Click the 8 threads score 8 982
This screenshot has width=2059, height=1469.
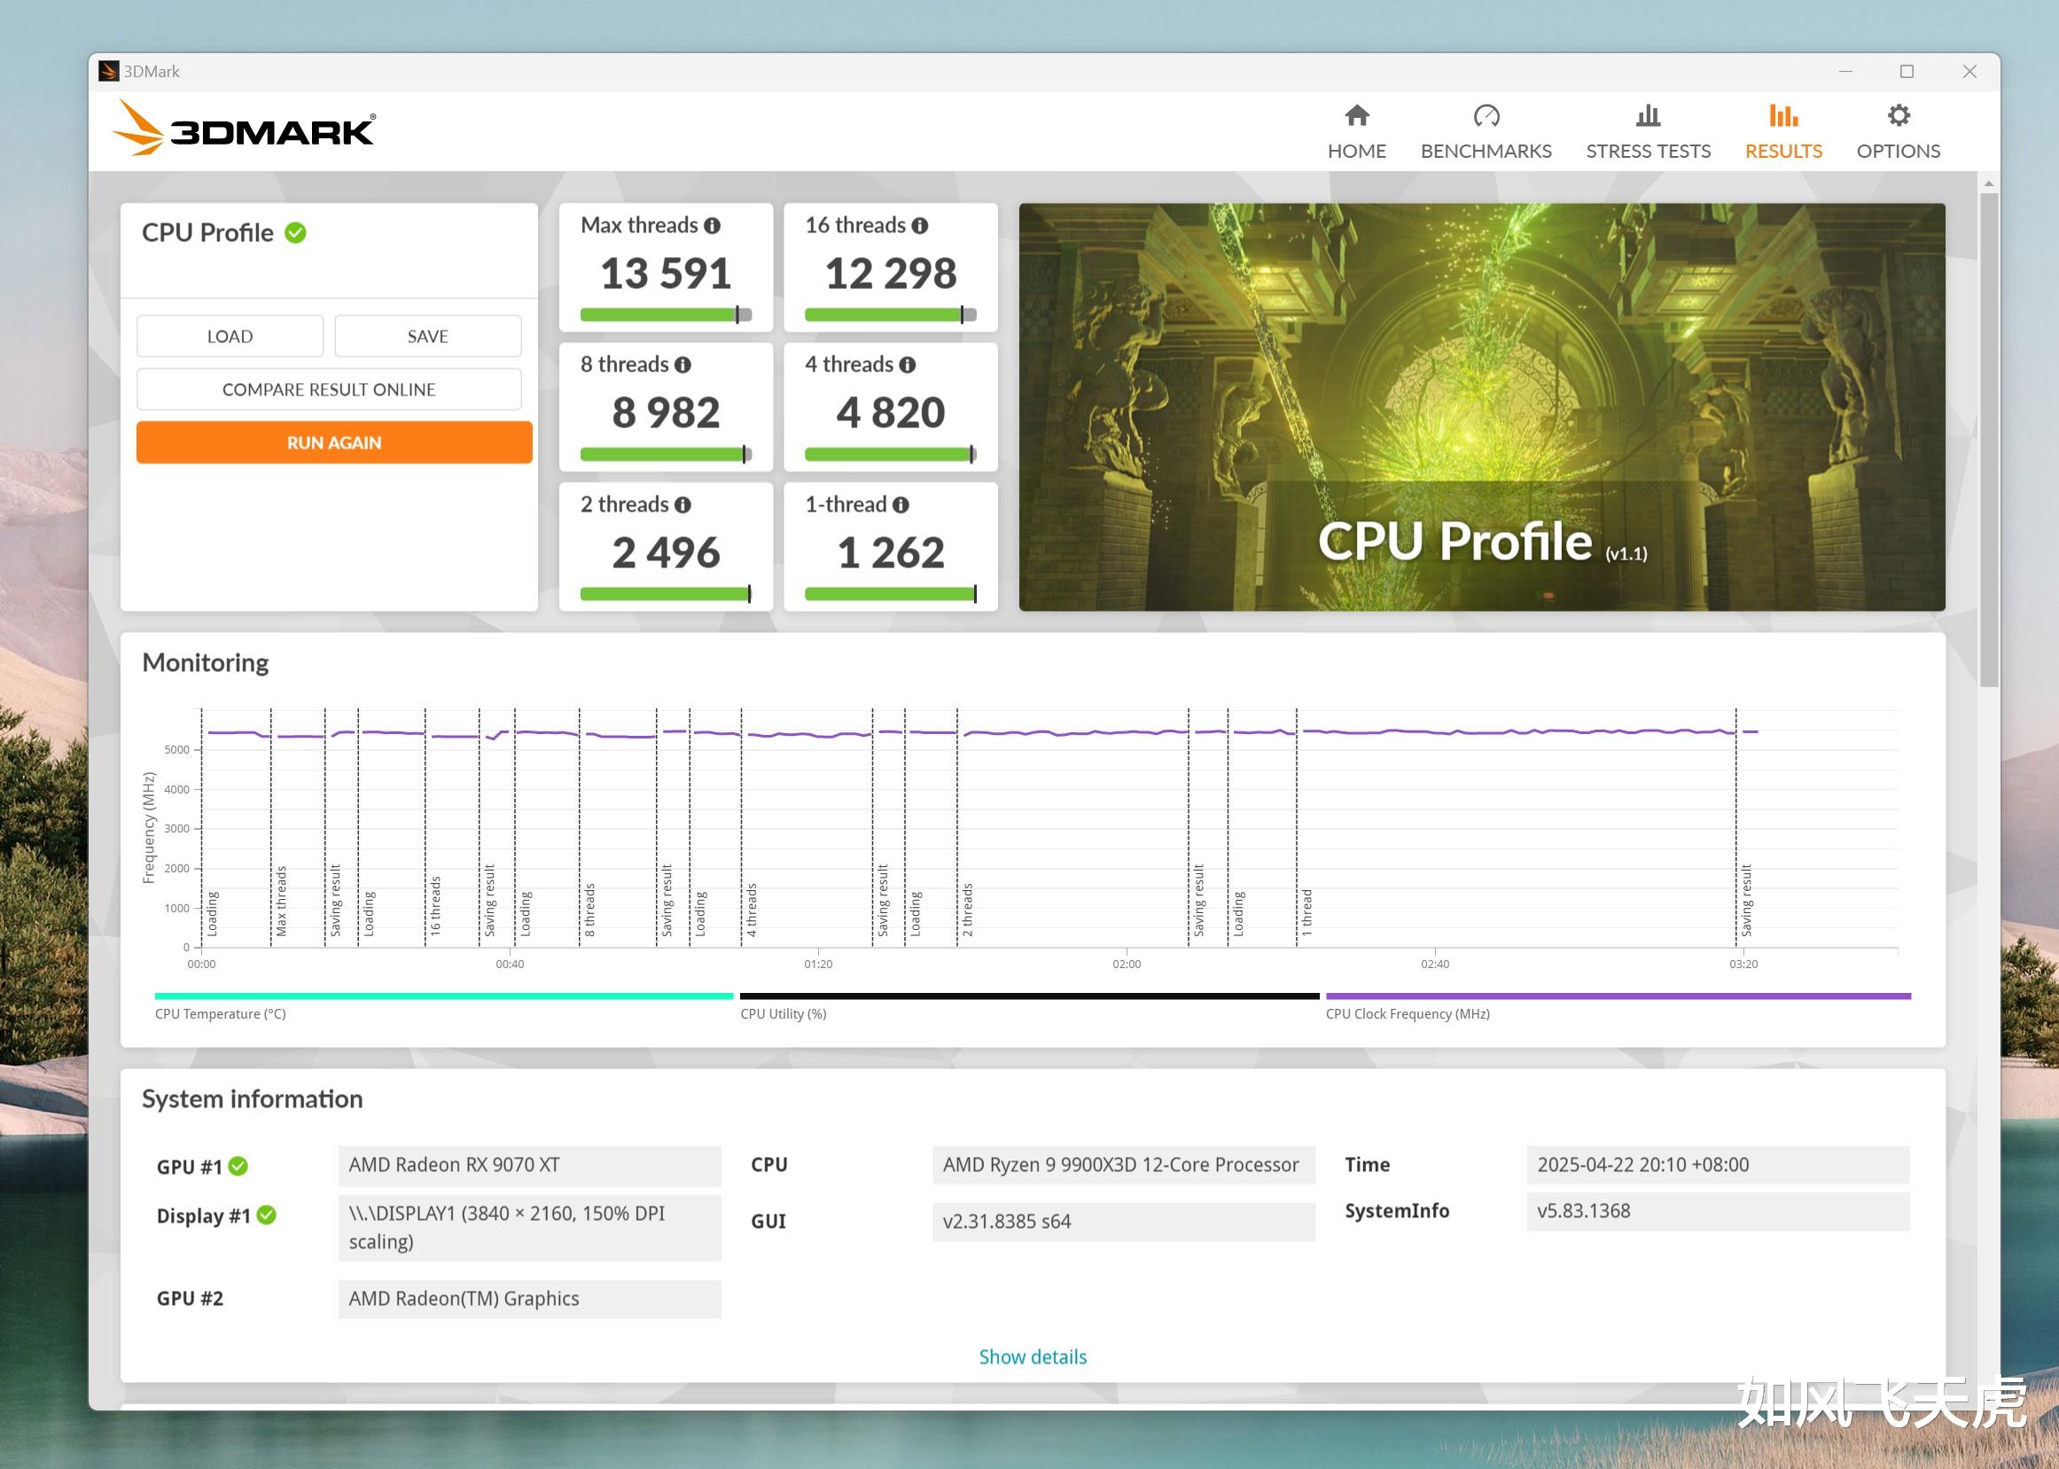[666, 412]
